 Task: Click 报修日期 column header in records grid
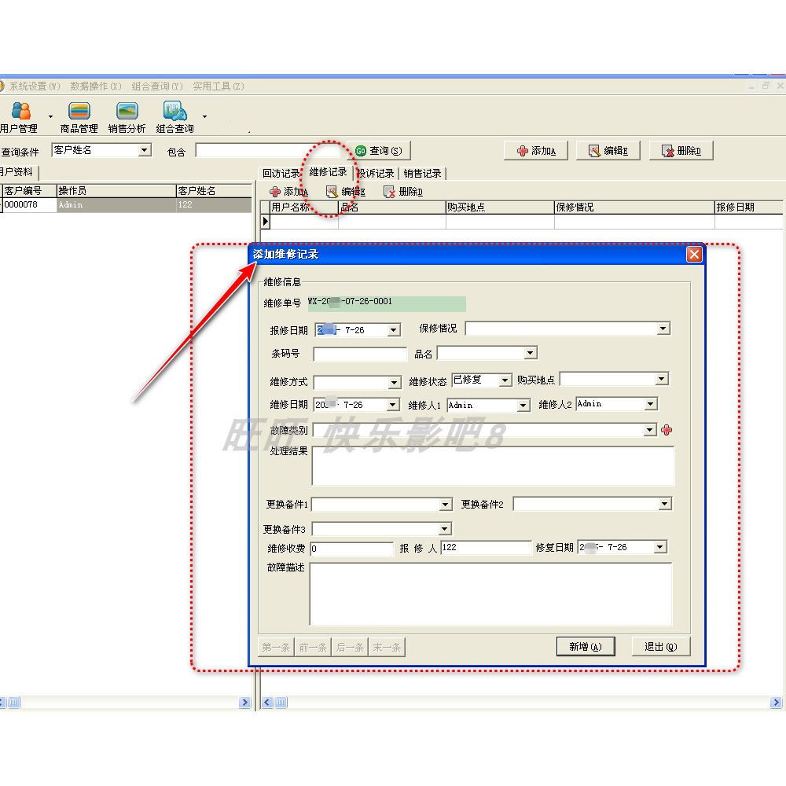tap(748, 207)
